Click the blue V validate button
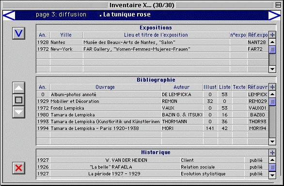The height and width of the screenshot is (186, 284). (x=18, y=33)
